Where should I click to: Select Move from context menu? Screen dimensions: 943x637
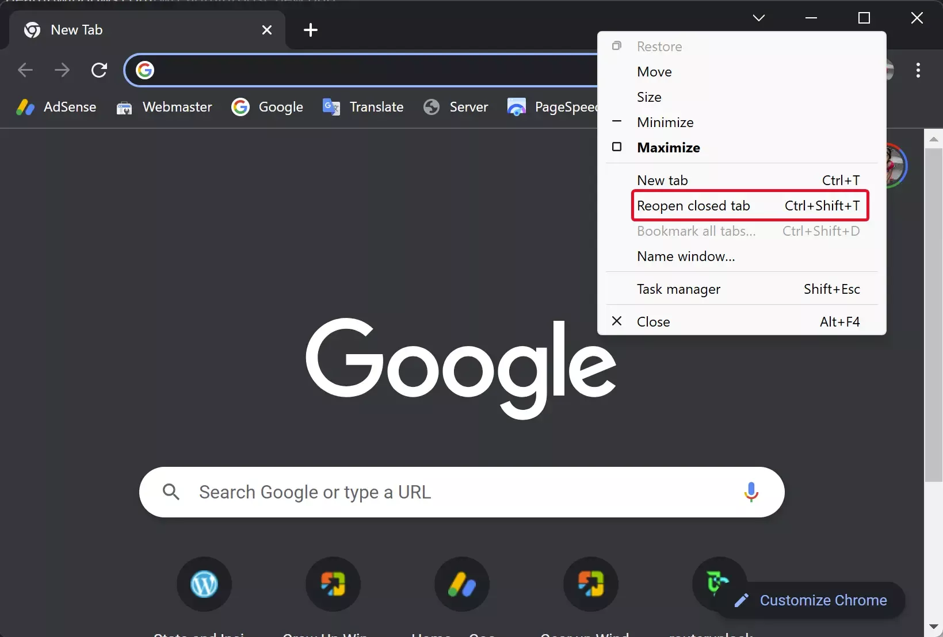pyautogui.click(x=742, y=72)
